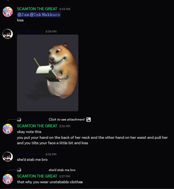Image resolution: width=174 pixels, height=189 pixels.
Task: Click Ink Makkuro avatar beside 'she'd stab me bro'
Action: pyautogui.click(x=8, y=157)
